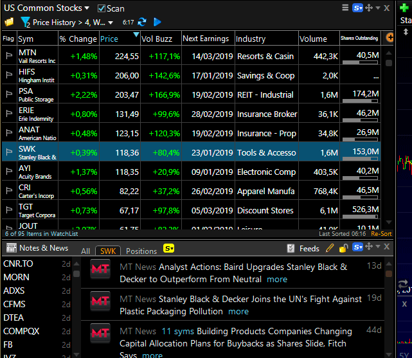The image size is (412, 358).
Task: Click the pencil edit note icon
Action: [x=330, y=248]
